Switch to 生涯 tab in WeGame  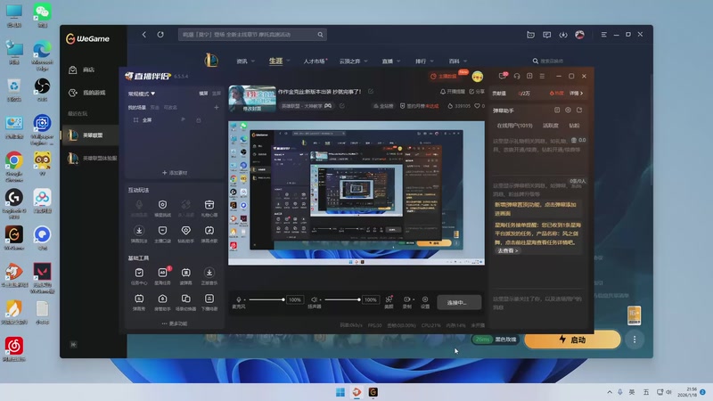click(275, 61)
